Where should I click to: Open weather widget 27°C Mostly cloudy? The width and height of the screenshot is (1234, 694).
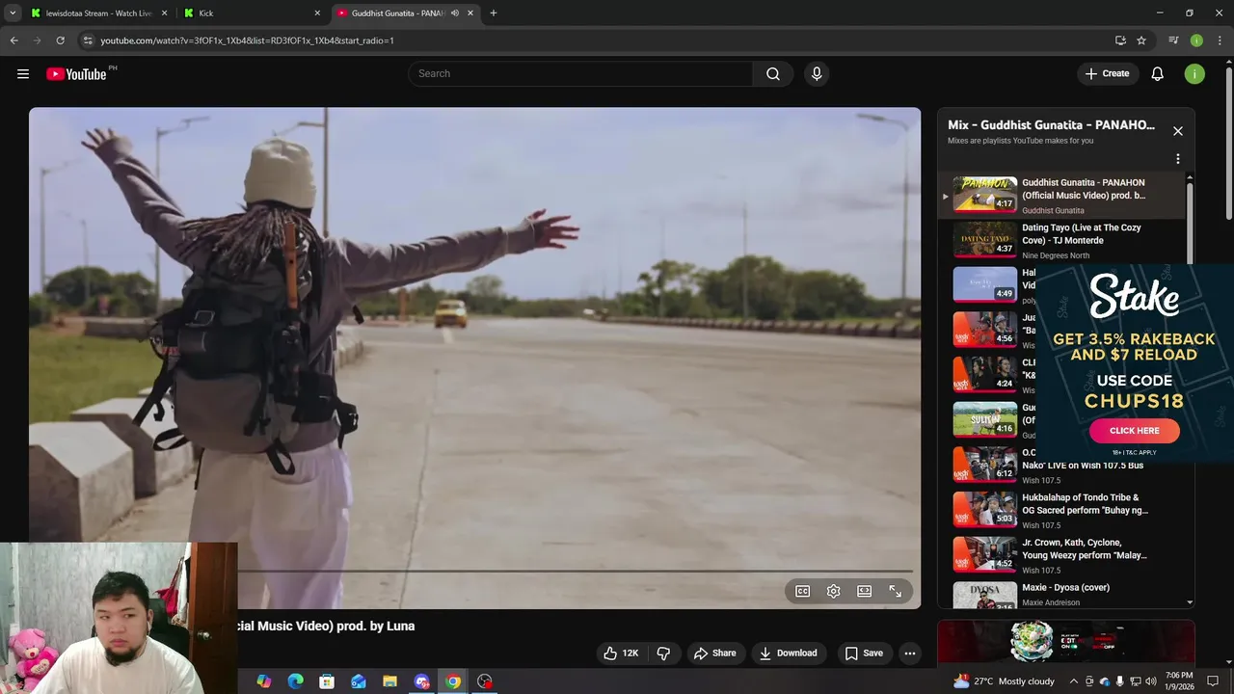1004,681
